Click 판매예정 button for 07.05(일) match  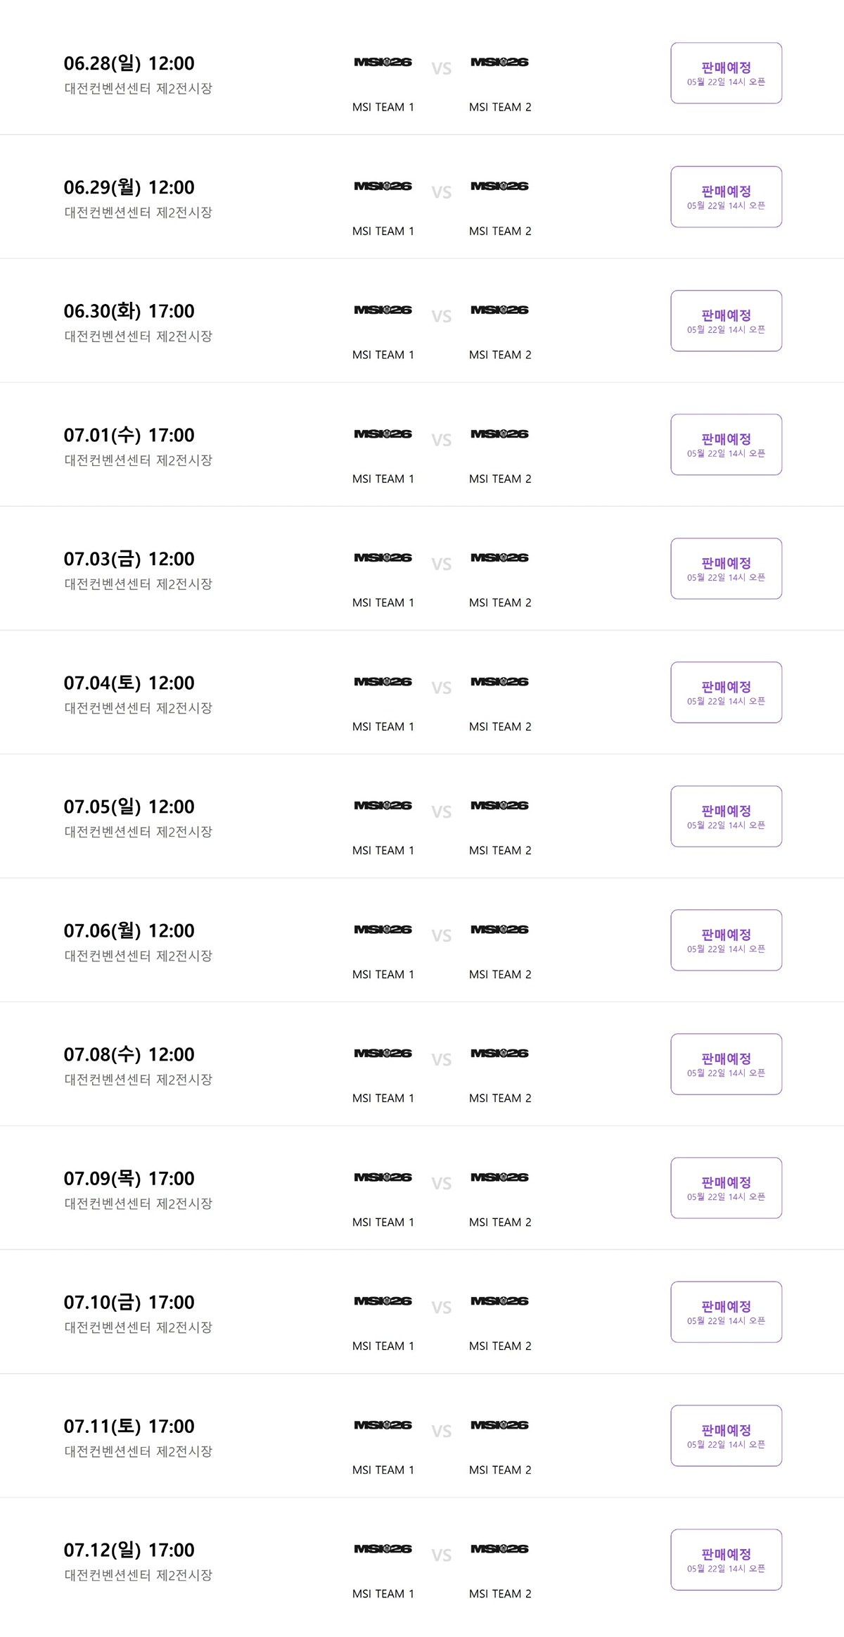coord(727,816)
